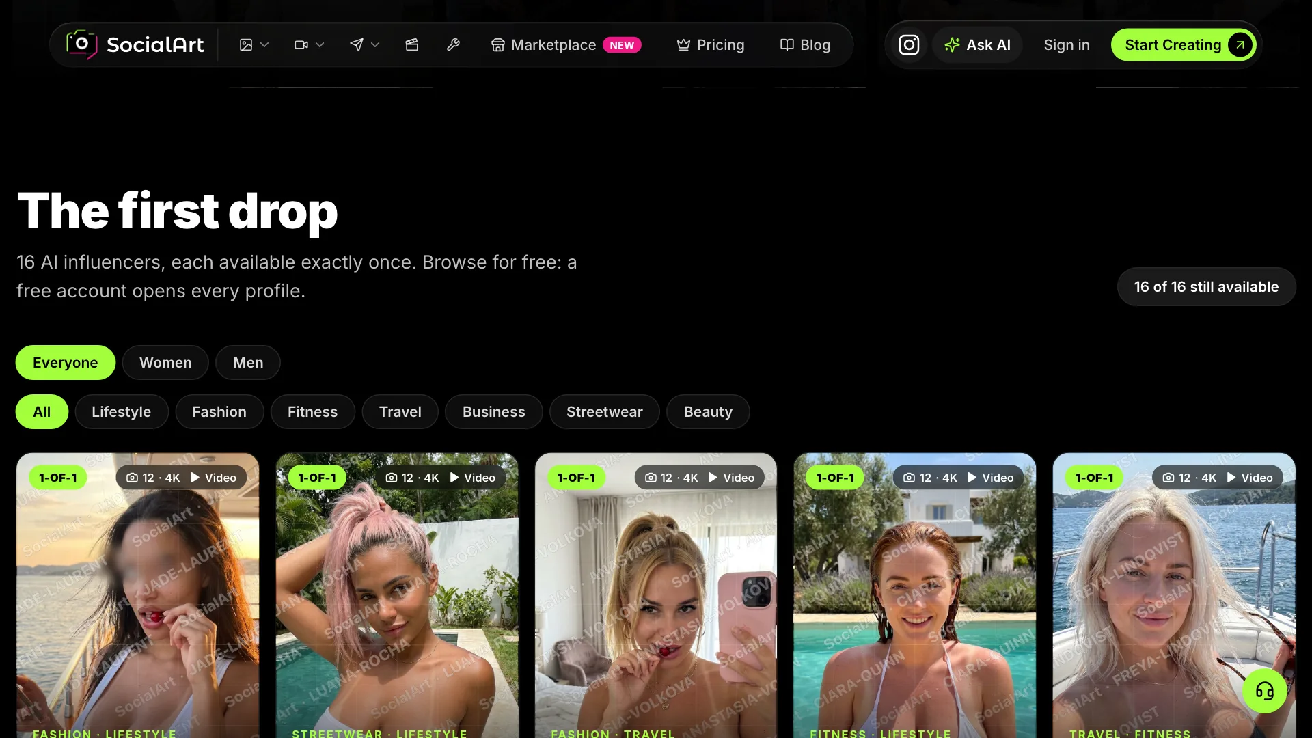Select the All category filter
The height and width of the screenshot is (738, 1312).
pyautogui.click(x=42, y=411)
